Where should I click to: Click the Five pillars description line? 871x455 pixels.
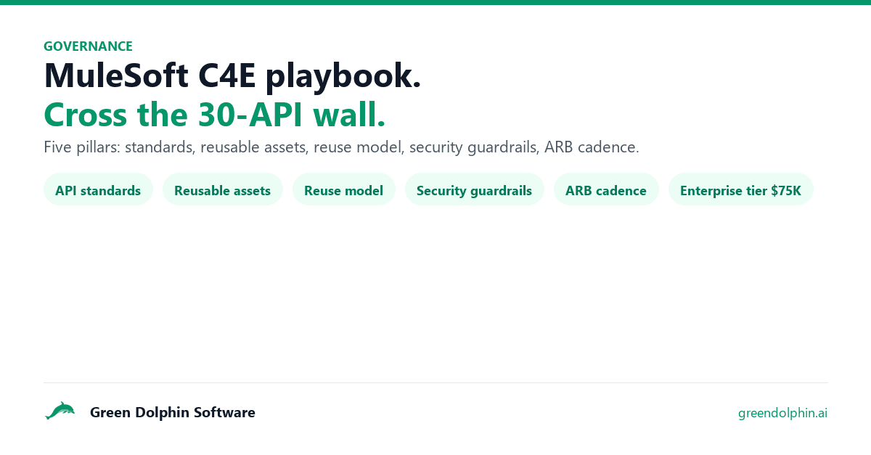click(341, 147)
